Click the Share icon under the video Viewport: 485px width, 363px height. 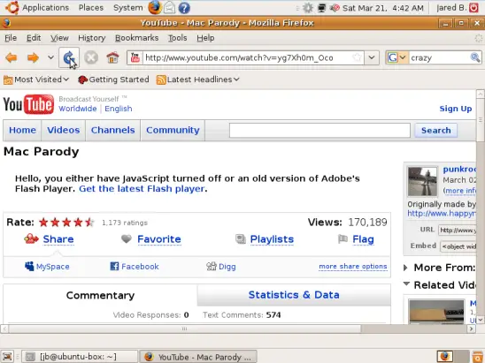(x=31, y=239)
